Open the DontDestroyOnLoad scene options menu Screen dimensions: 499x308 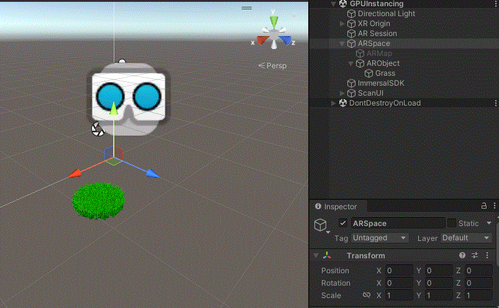coord(495,103)
